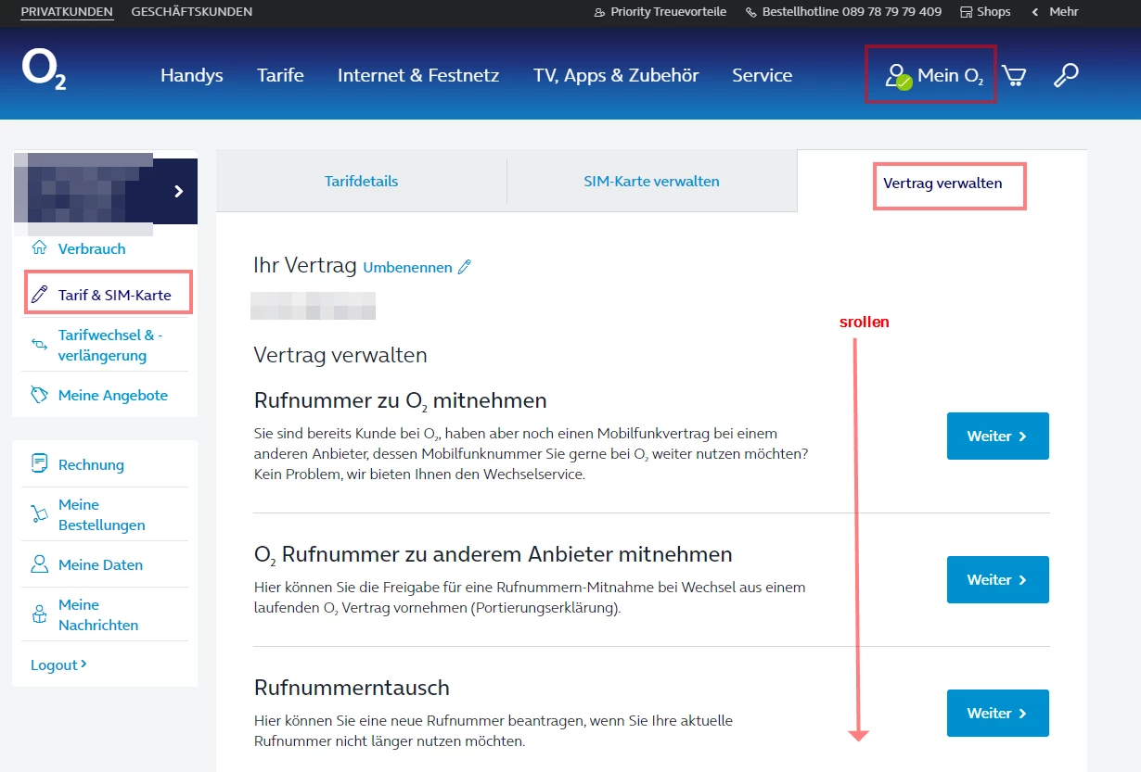Open the Tarife menu
Screen dimensions: 1141x772
click(x=280, y=75)
